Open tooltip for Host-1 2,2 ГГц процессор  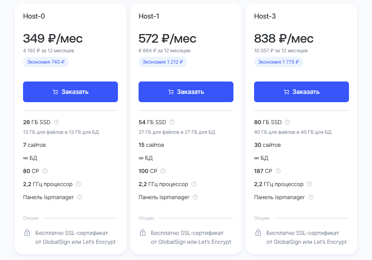pos(194,184)
